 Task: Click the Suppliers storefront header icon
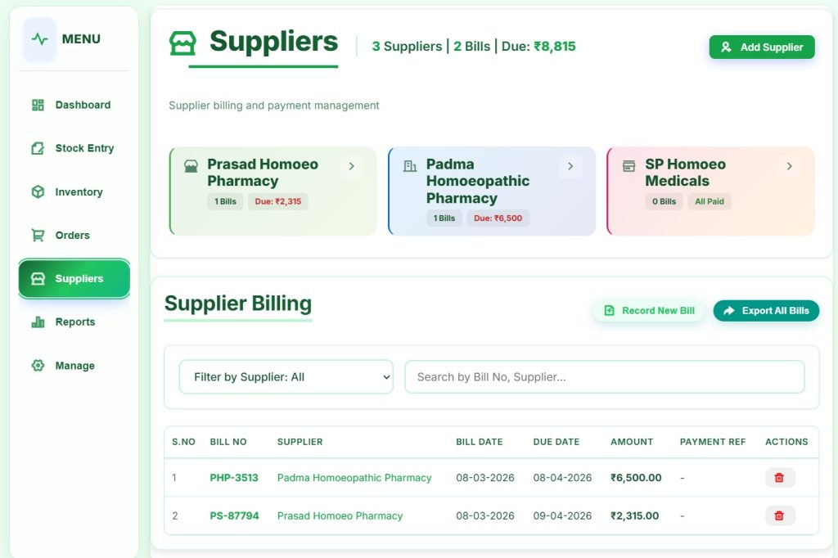click(182, 43)
